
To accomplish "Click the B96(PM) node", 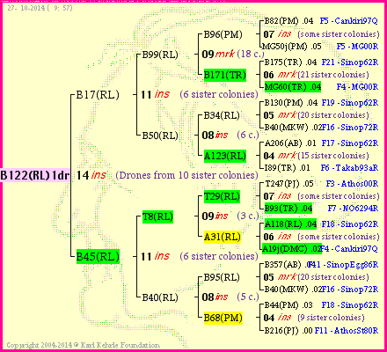I will point(223,34).
